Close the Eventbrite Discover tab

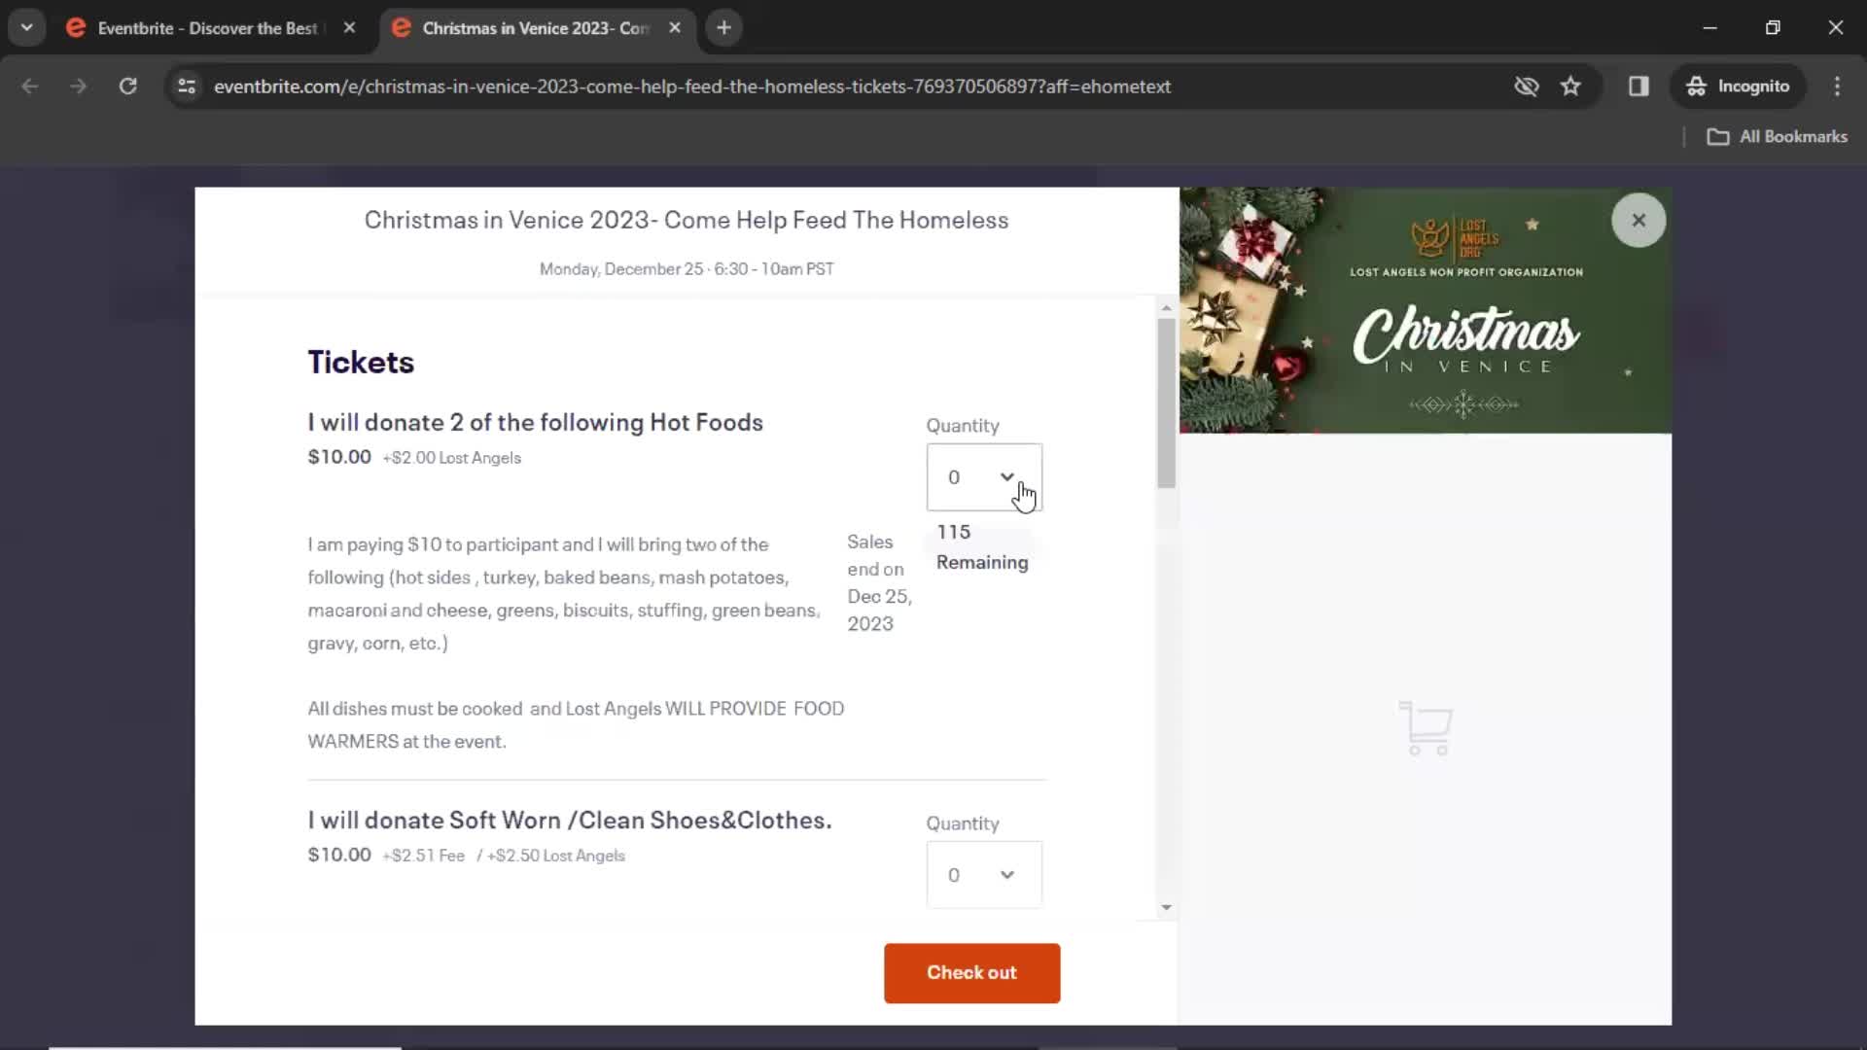(349, 28)
